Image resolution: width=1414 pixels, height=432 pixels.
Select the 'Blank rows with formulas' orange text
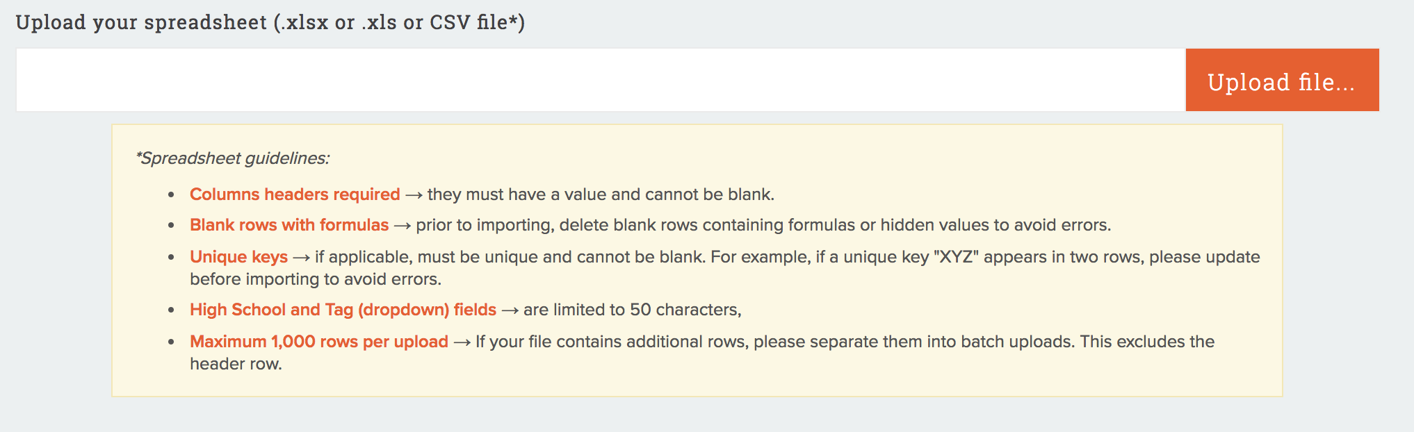[x=289, y=225]
